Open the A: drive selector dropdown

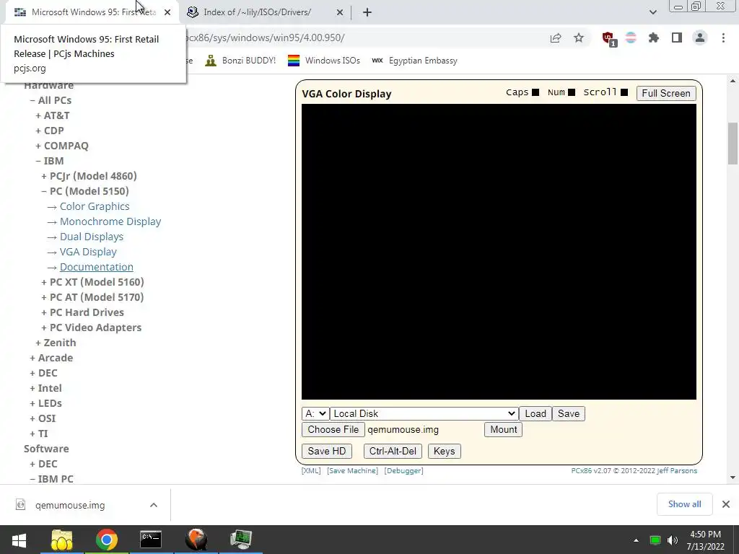coord(315,413)
